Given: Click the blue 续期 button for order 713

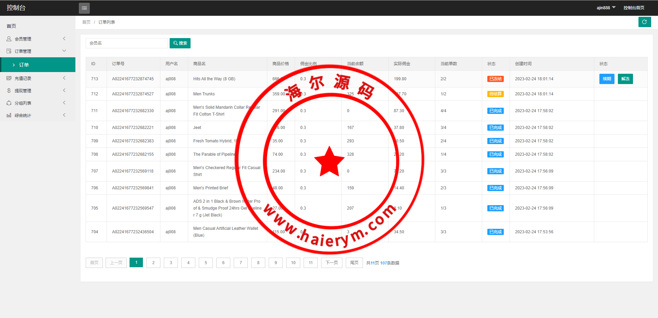Looking at the screenshot, I should click(607, 79).
